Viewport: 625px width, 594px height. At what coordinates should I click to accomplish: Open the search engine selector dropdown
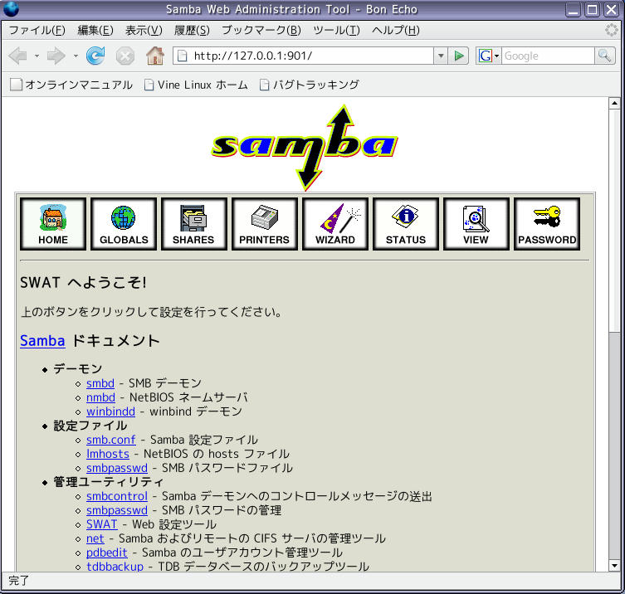[x=489, y=56]
